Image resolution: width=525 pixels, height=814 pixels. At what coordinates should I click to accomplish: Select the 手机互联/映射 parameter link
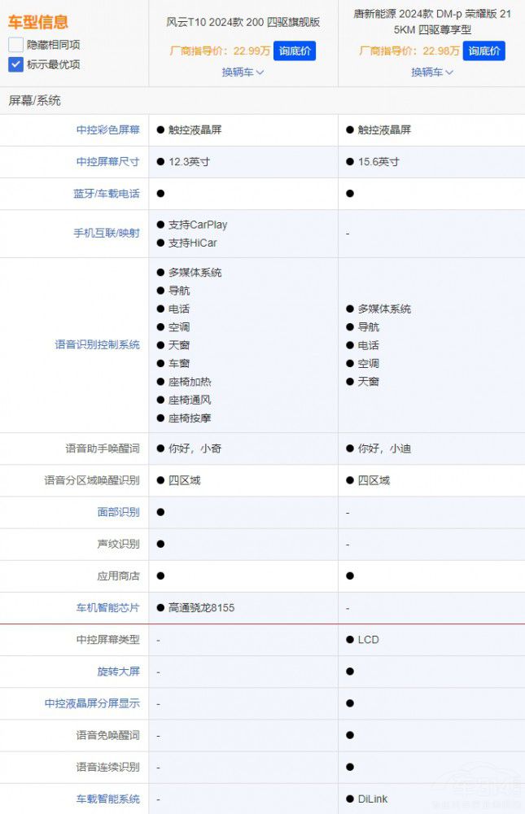click(x=106, y=234)
